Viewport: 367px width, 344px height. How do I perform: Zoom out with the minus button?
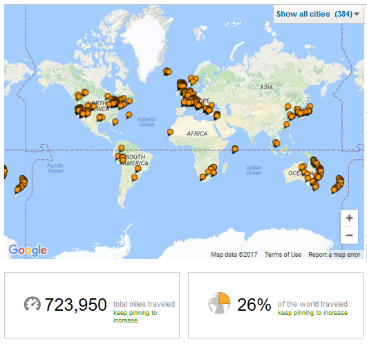pyautogui.click(x=349, y=235)
